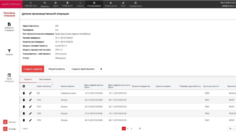
Task: Go to pagination page 3
Action: coord(131,128)
